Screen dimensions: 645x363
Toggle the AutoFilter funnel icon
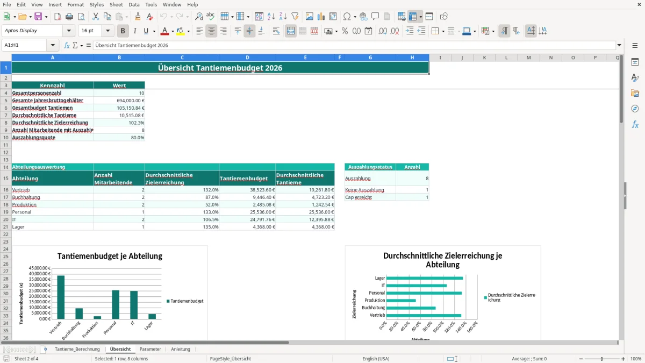pos(295,17)
